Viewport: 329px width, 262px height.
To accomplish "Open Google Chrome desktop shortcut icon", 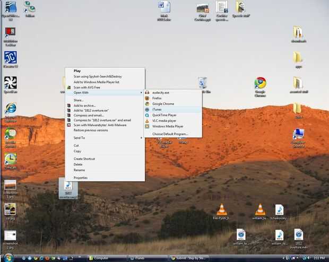I will (x=261, y=83).
